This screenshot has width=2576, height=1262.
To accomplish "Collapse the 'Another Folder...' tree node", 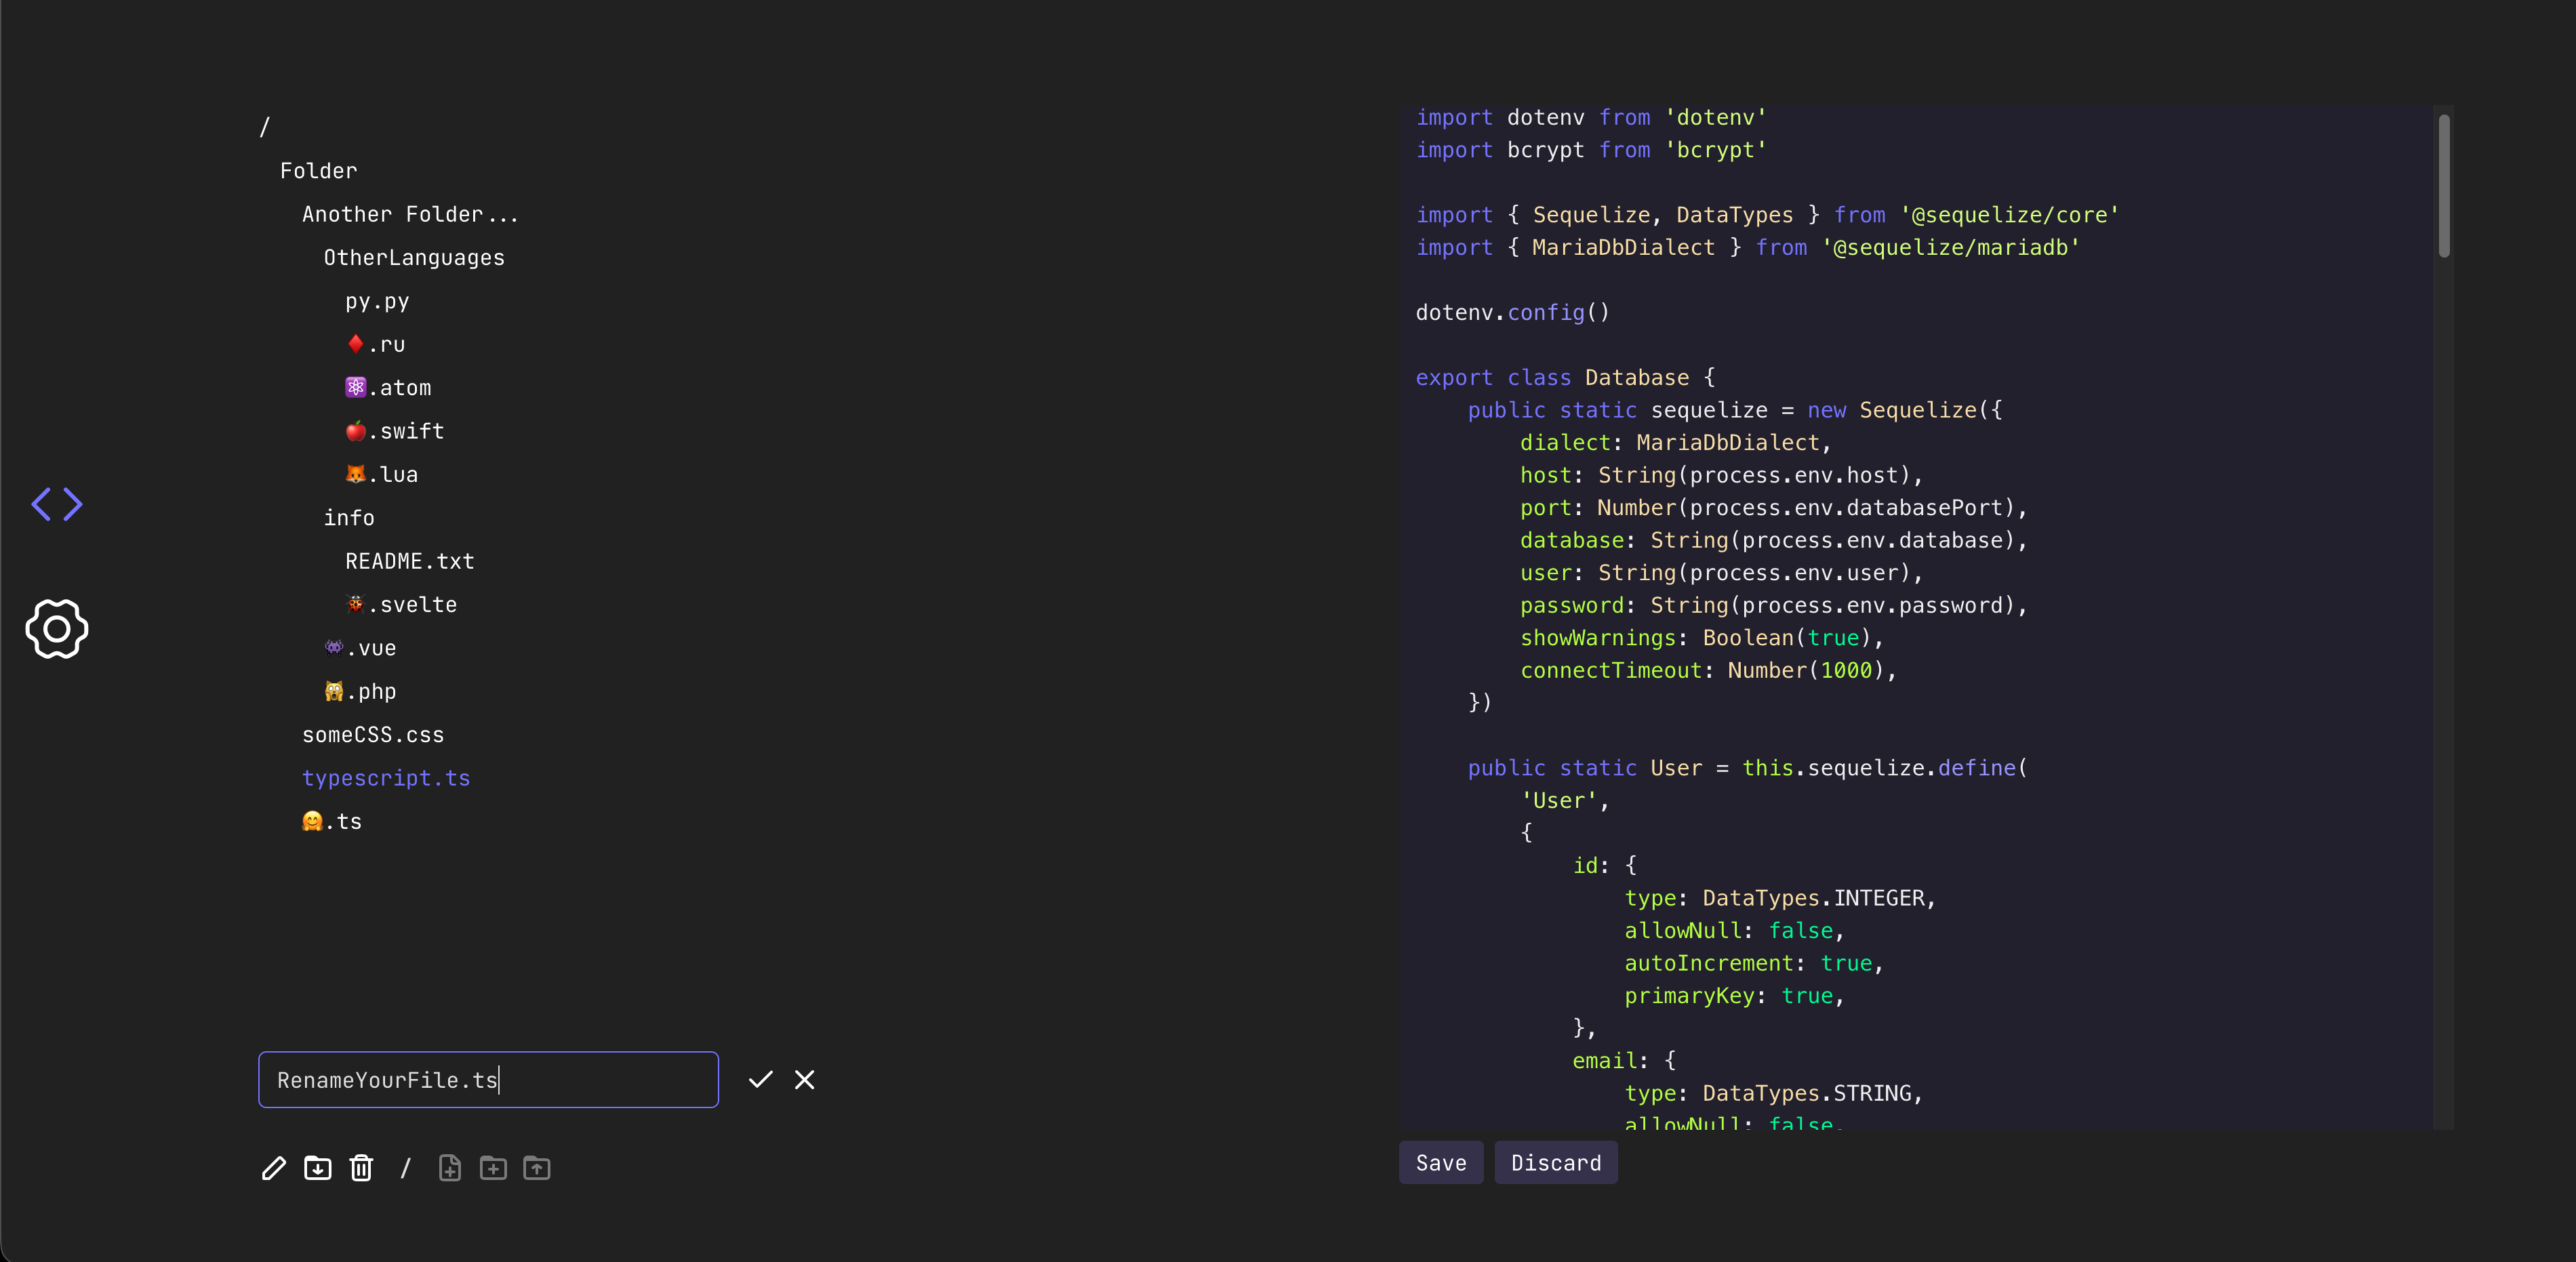I will (410, 214).
